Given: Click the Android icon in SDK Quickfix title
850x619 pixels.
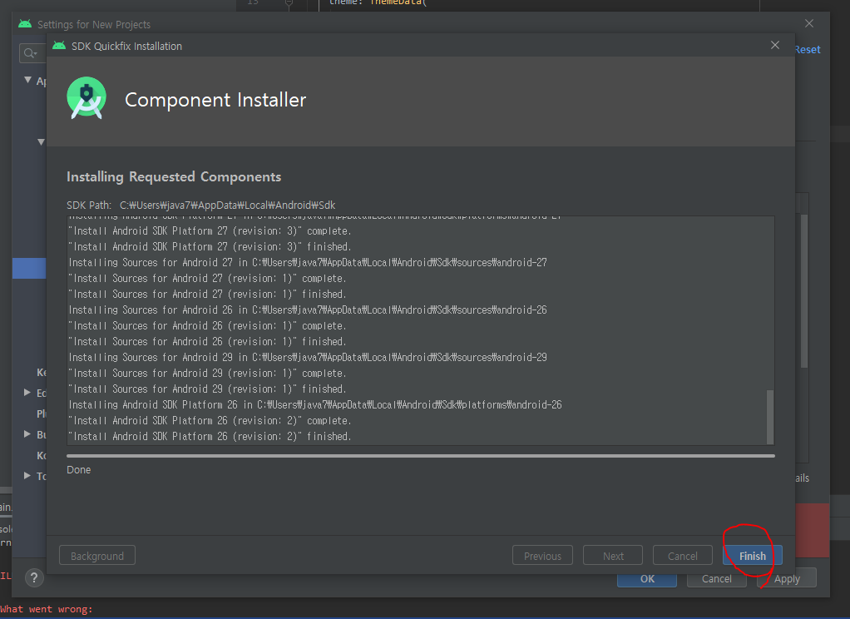Looking at the screenshot, I should (x=59, y=46).
